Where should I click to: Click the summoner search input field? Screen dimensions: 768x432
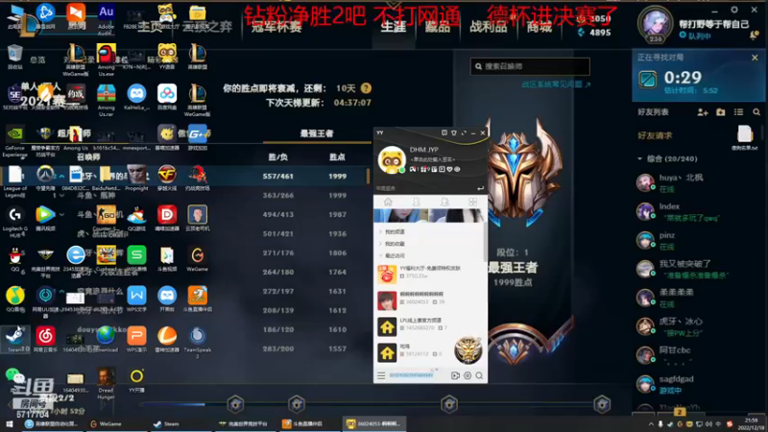click(530, 66)
